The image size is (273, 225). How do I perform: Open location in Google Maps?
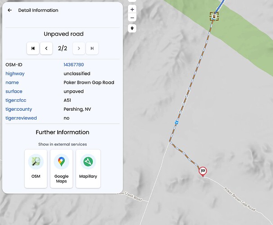click(x=61, y=168)
